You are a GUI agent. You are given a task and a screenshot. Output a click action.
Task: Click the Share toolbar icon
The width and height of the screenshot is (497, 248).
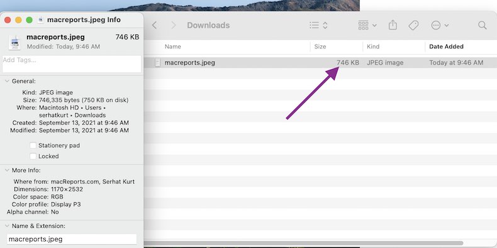(x=393, y=25)
